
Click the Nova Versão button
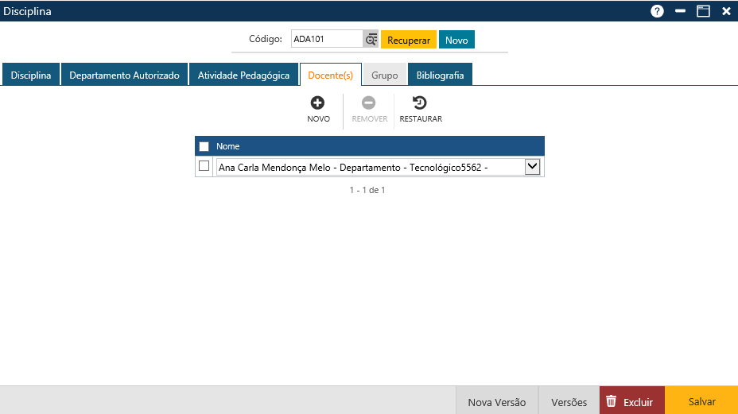(x=496, y=401)
